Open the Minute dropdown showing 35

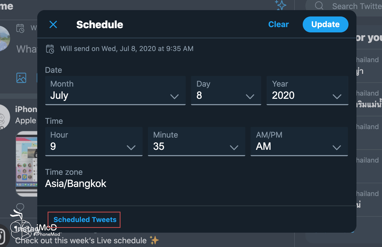(x=196, y=142)
